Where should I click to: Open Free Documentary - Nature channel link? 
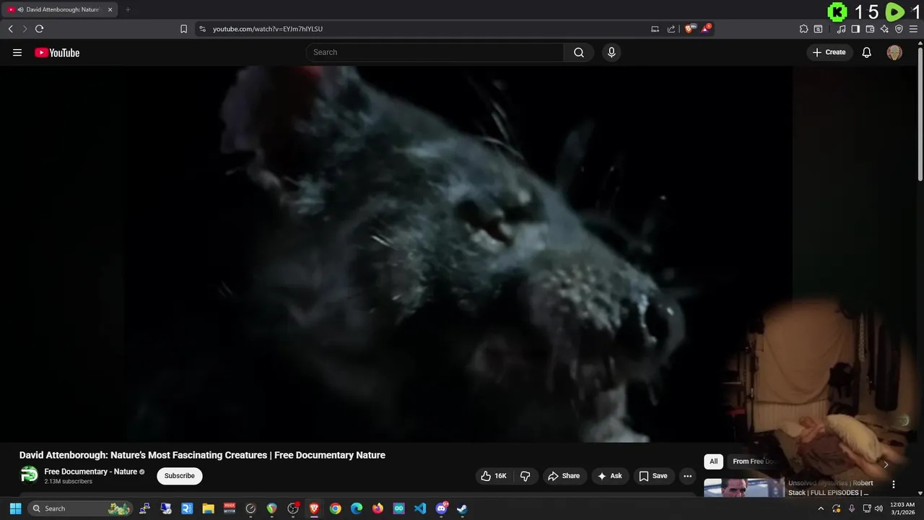(90, 472)
